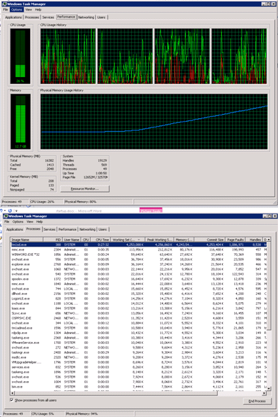This screenshot has height=417, width=278.
Task: Click the pink Picture Tools tab
Action: click(151, 211)
